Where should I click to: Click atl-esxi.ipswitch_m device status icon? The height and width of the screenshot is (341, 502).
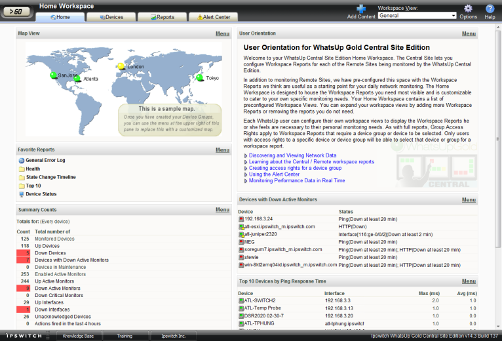tap(241, 227)
